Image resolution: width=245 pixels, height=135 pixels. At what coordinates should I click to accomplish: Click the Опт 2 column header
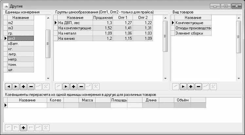(x=143, y=18)
